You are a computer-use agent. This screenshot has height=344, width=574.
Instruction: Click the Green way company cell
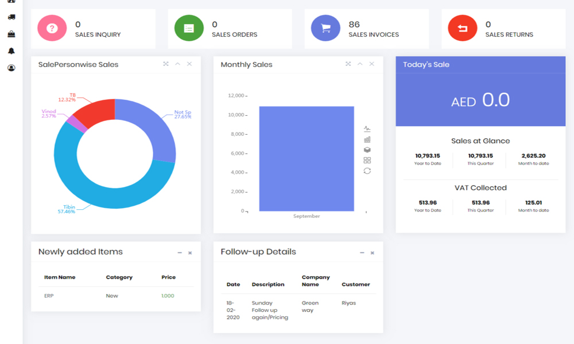310,306
